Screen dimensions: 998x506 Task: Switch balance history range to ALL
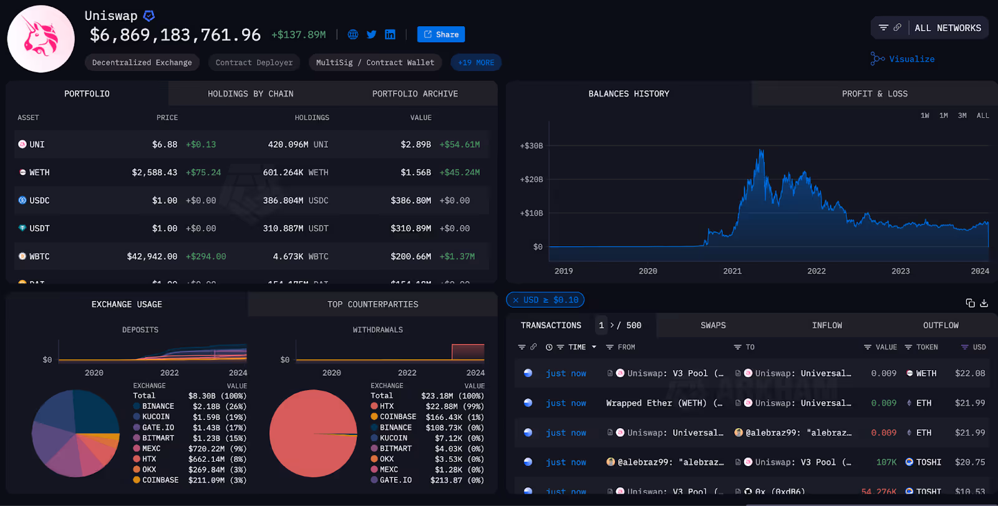pyautogui.click(x=983, y=115)
